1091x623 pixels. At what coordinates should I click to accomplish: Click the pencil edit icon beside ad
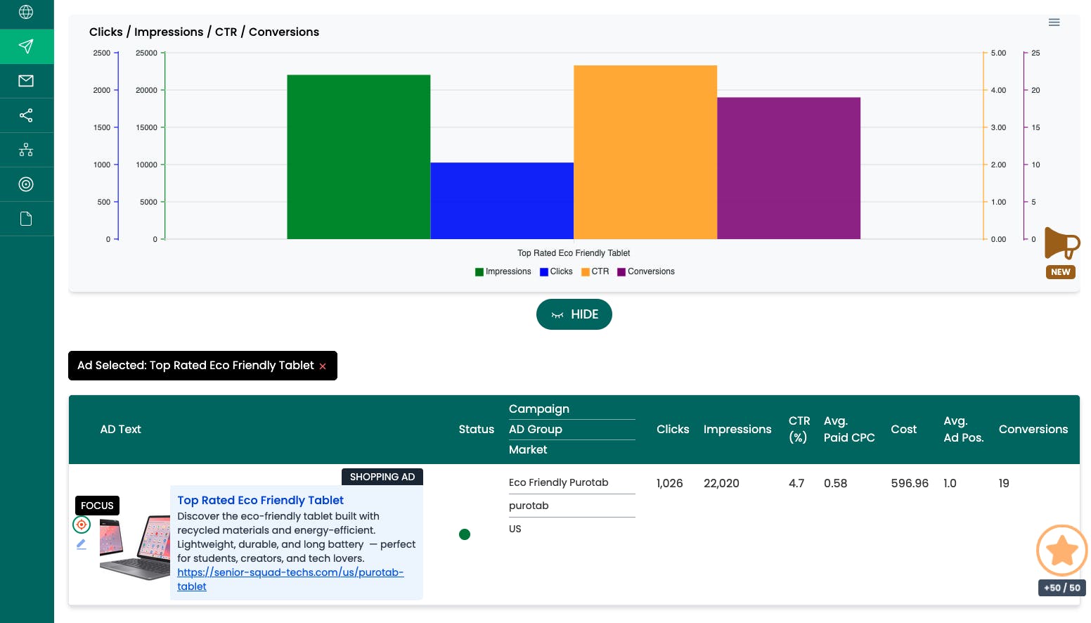coord(82,544)
